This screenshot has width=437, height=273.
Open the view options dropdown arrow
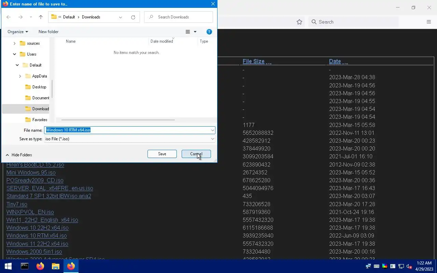click(x=195, y=32)
